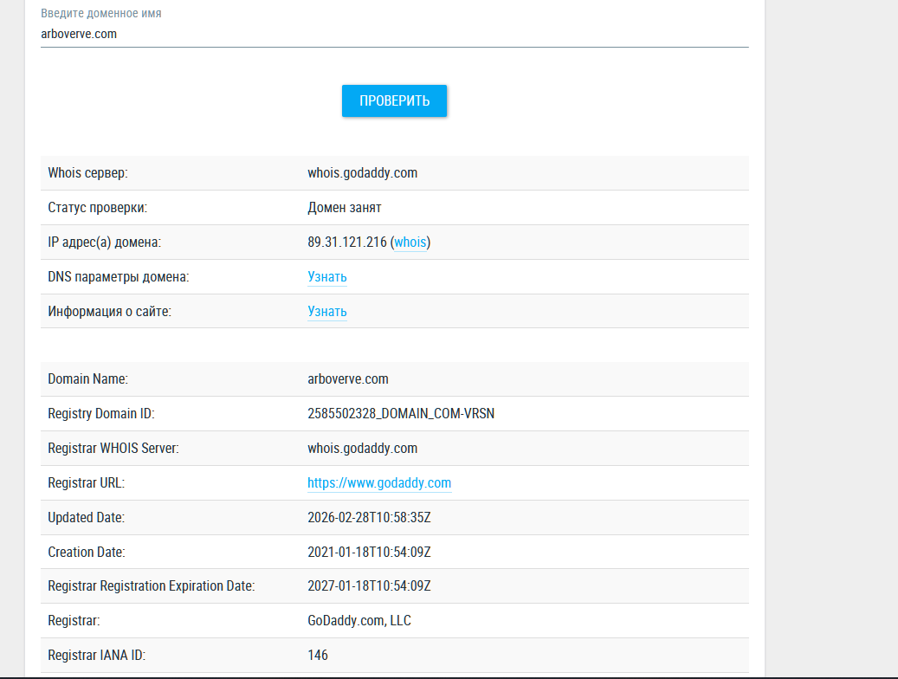Click Узнать link for DNS параметры домена
This screenshot has width=898, height=679.
pyautogui.click(x=327, y=277)
